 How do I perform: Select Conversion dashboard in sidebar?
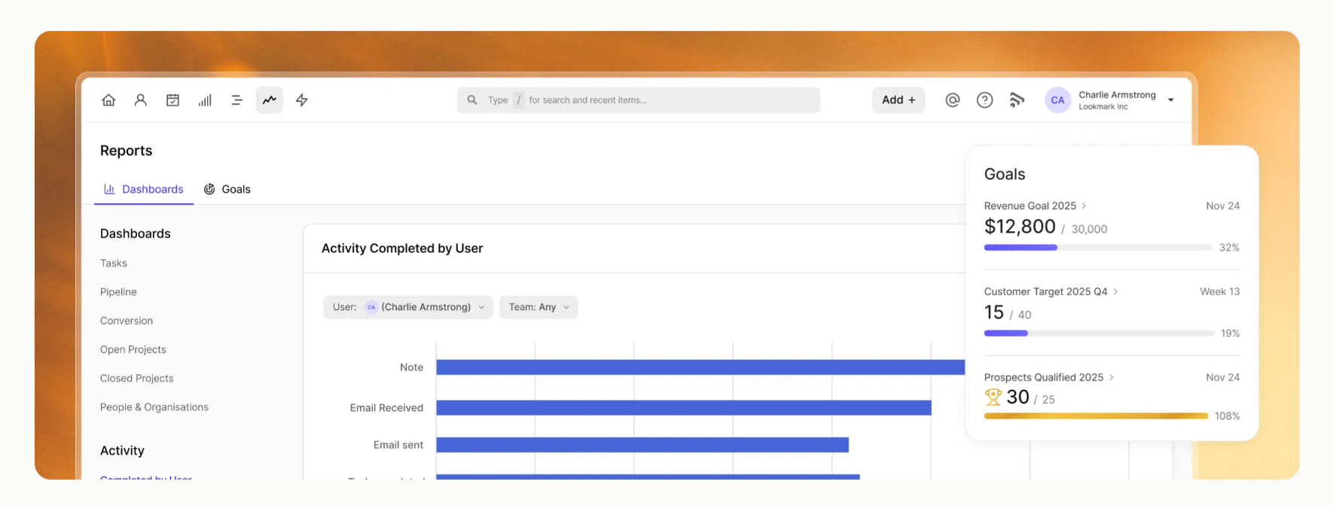127,321
